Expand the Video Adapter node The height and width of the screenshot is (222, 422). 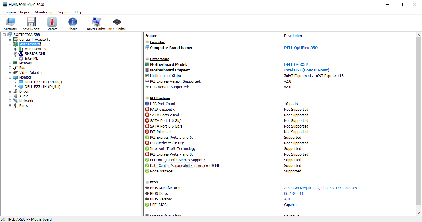tap(10, 73)
